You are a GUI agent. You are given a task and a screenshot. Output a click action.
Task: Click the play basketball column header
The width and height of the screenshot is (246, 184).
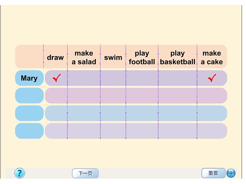pyautogui.click(x=178, y=57)
